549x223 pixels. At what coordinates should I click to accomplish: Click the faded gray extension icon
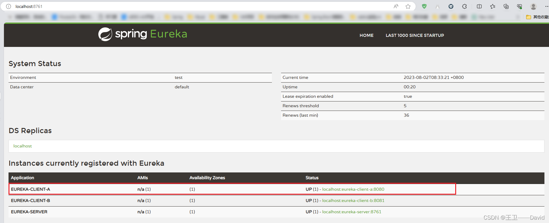[438, 6]
